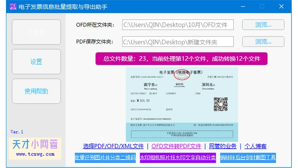Open the 网管的业务 link
The height and width of the screenshot is (168, 298).
point(223,146)
